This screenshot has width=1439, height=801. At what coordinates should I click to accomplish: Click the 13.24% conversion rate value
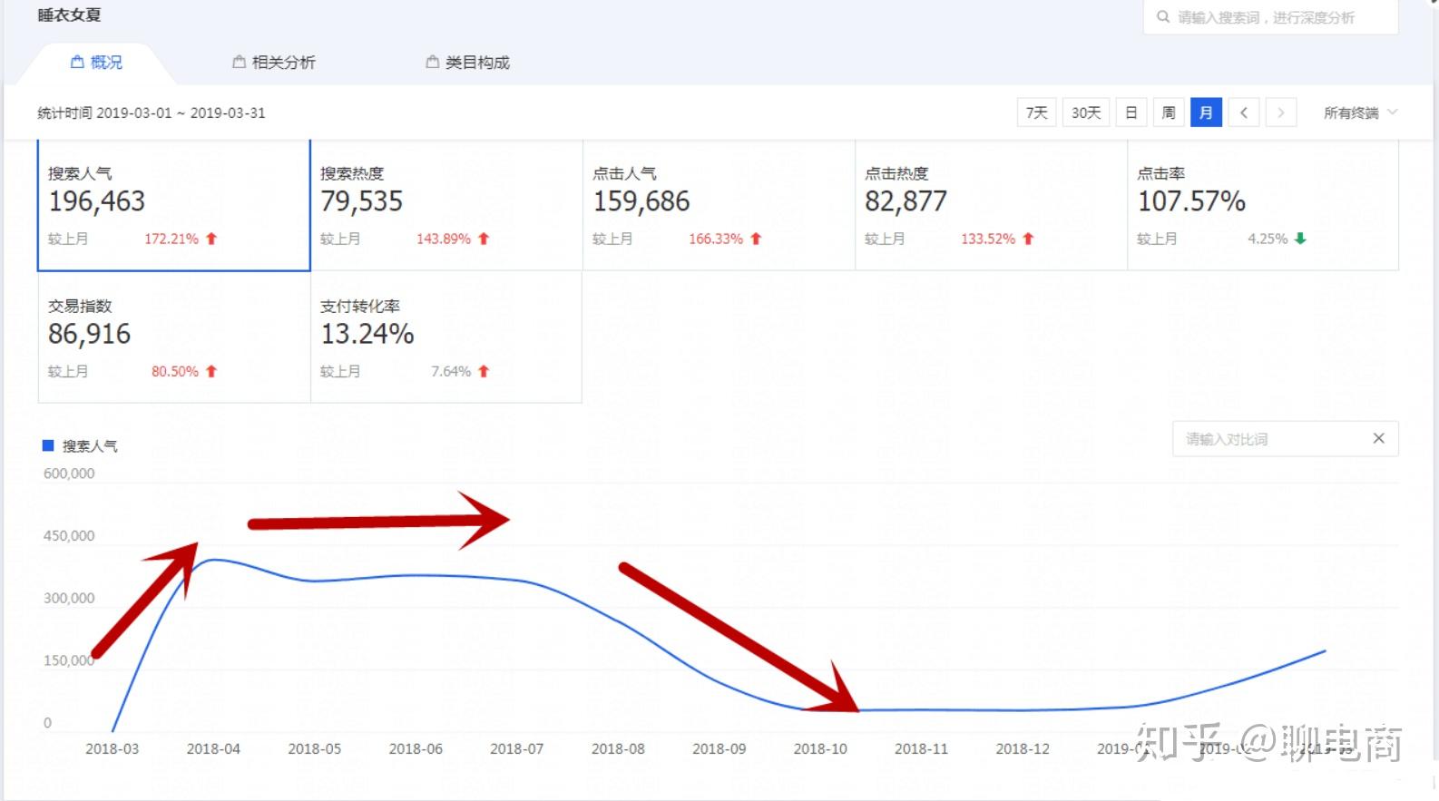pos(367,334)
